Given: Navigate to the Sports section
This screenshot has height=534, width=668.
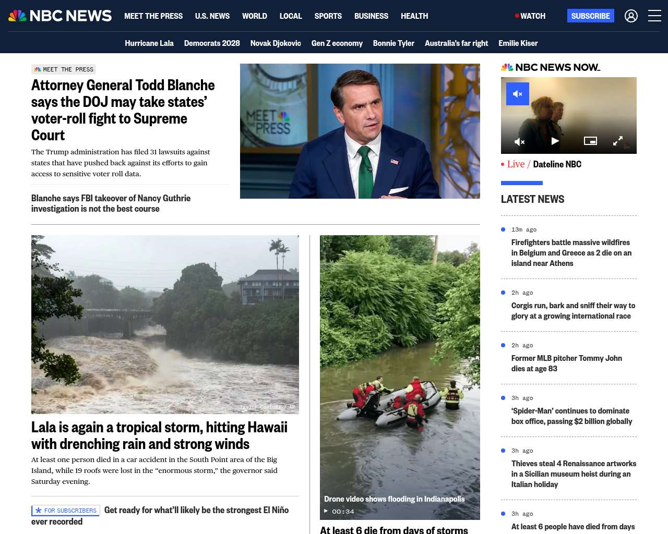Looking at the screenshot, I should pyautogui.click(x=328, y=16).
